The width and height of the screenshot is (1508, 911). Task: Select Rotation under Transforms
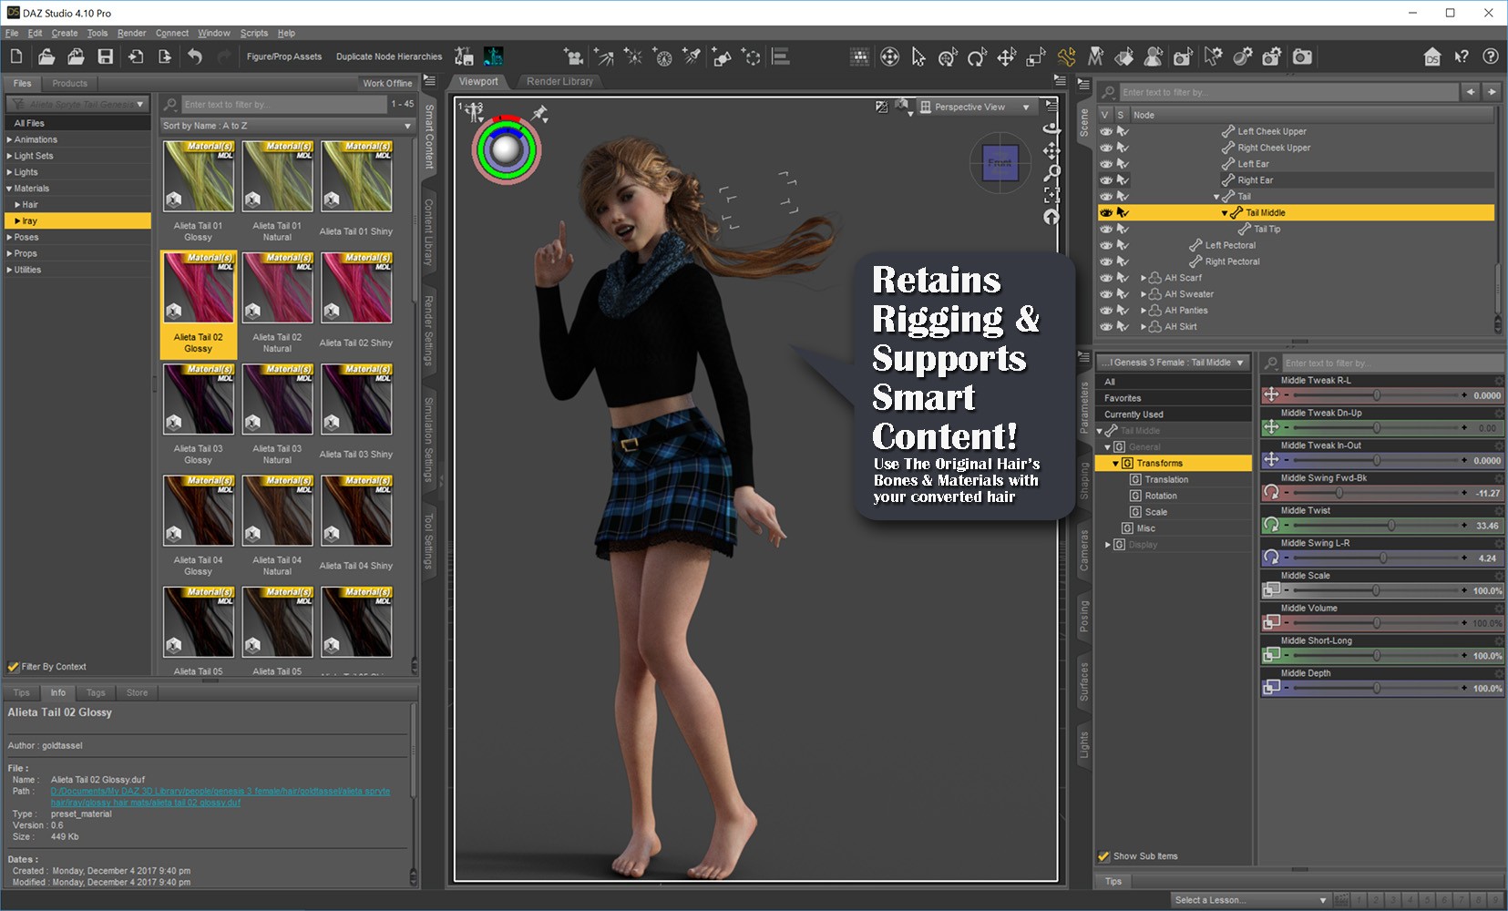(x=1161, y=496)
